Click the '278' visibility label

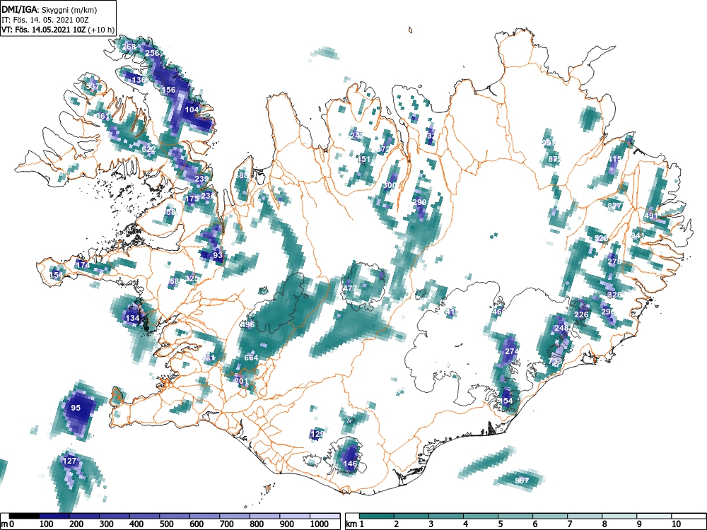(x=614, y=262)
